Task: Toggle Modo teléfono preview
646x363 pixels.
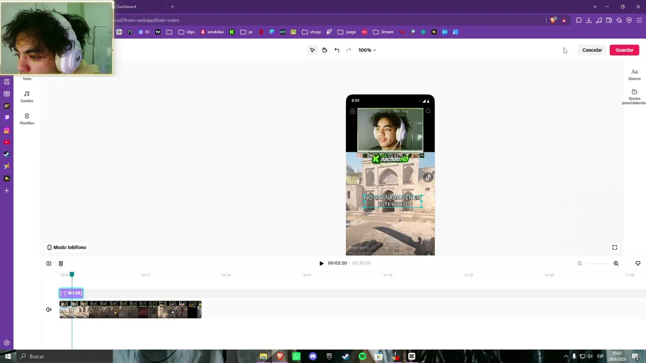Action: (67, 248)
